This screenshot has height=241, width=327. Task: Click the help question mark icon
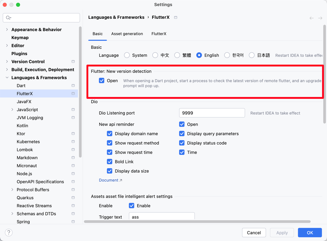pos(9,233)
